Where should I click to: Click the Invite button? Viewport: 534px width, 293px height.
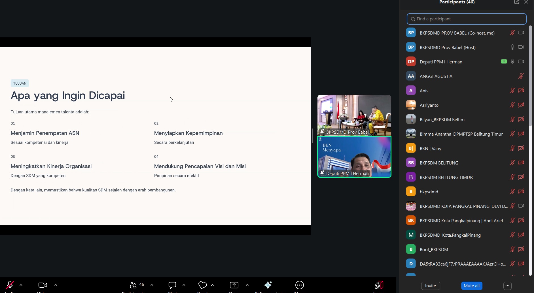(x=430, y=286)
